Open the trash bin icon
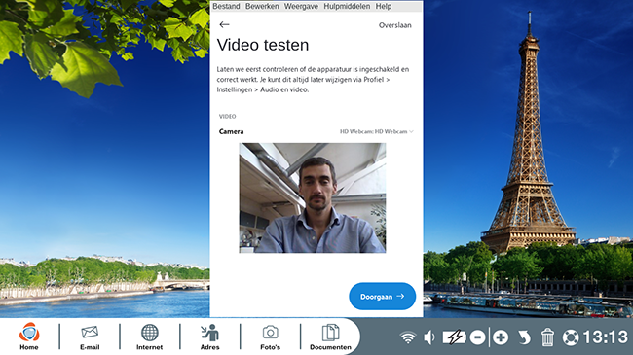The width and height of the screenshot is (633, 355). tap(547, 337)
